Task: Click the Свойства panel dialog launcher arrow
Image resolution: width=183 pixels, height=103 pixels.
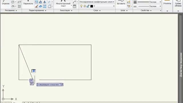Action: click(161, 11)
